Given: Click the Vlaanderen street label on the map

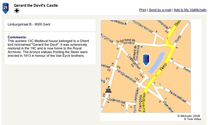Looking at the screenshot, I should pyautogui.click(x=169, y=107).
